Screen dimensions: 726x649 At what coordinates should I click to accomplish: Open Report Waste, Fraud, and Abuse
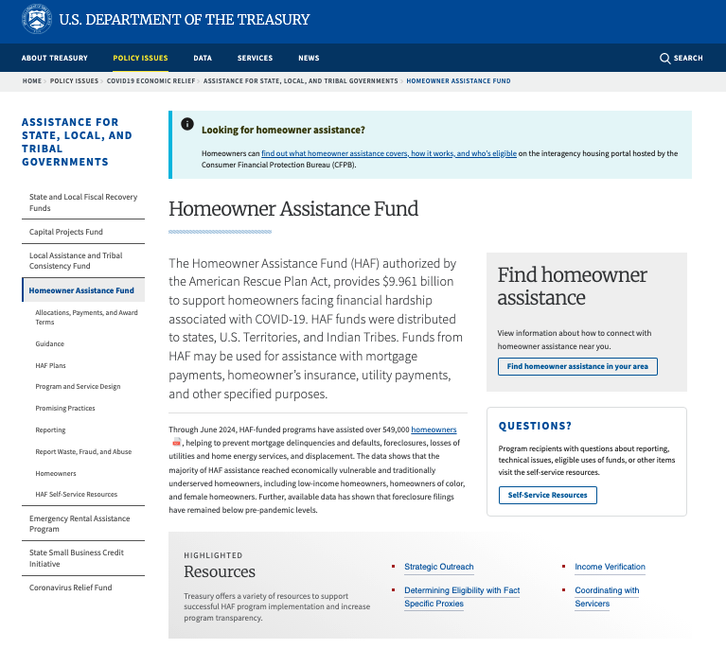83,452
